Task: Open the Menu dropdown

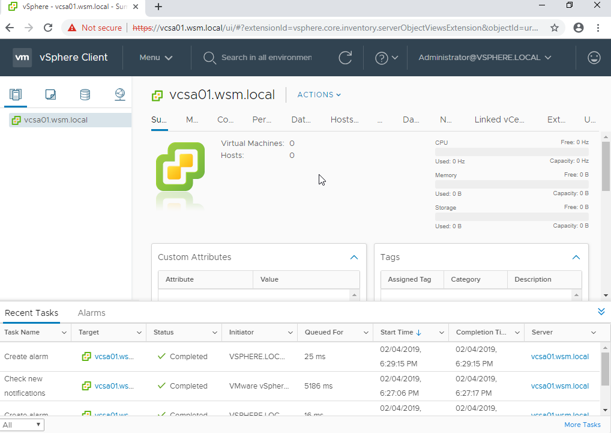Action: click(x=156, y=58)
